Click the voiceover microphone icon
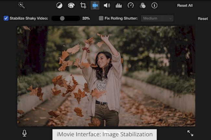 [24, 134]
